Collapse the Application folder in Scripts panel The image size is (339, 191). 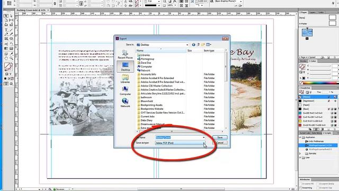pyautogui.click(x=300, y=137)
